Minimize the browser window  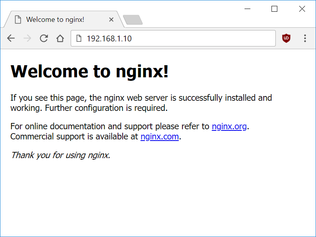pos(247,9)
